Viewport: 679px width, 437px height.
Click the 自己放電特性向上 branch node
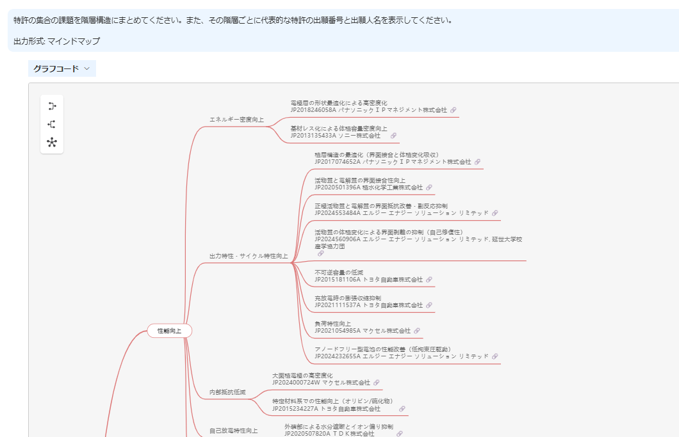pyautogui.click(x=233, y=431)
